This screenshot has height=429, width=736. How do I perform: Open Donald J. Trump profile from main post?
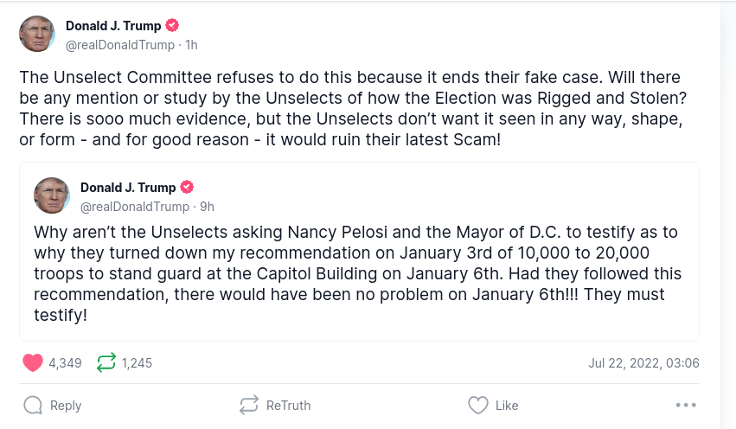pos(113,26)
